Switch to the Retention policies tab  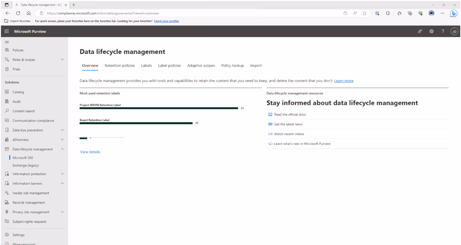tap(120, 66)
